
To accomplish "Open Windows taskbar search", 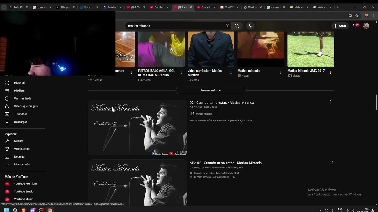I will point(15,210).
